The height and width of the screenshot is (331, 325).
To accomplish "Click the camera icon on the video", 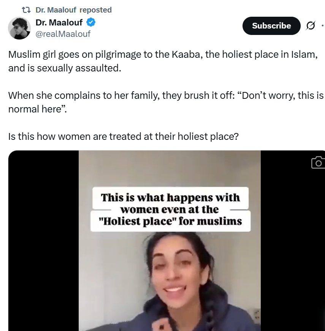I will [x=318, y=163].
